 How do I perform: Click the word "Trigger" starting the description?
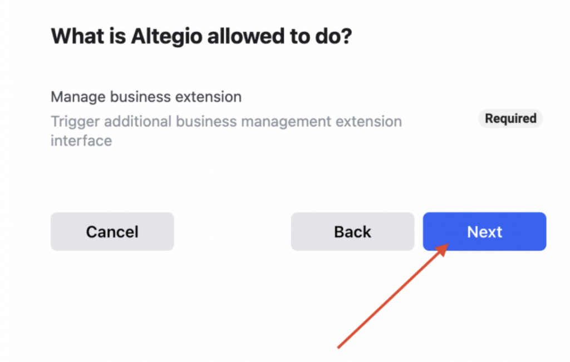coord(75,121)
